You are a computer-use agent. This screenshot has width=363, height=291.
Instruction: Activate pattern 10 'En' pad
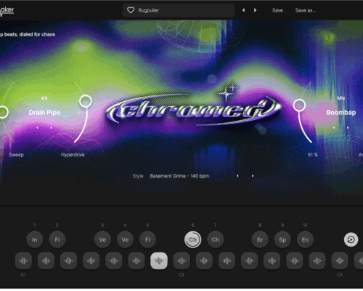(305, 239)
